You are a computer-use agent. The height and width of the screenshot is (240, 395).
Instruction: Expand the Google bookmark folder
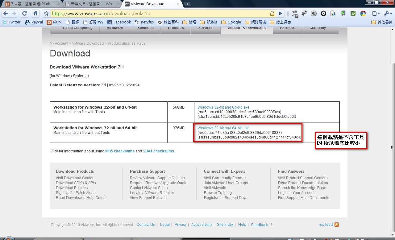[x=231, y=22]
